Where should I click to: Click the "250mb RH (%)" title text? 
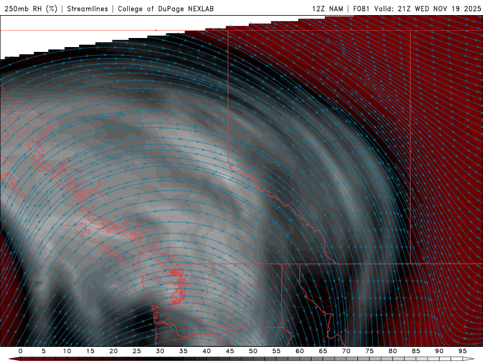click(x=31, y=8)
